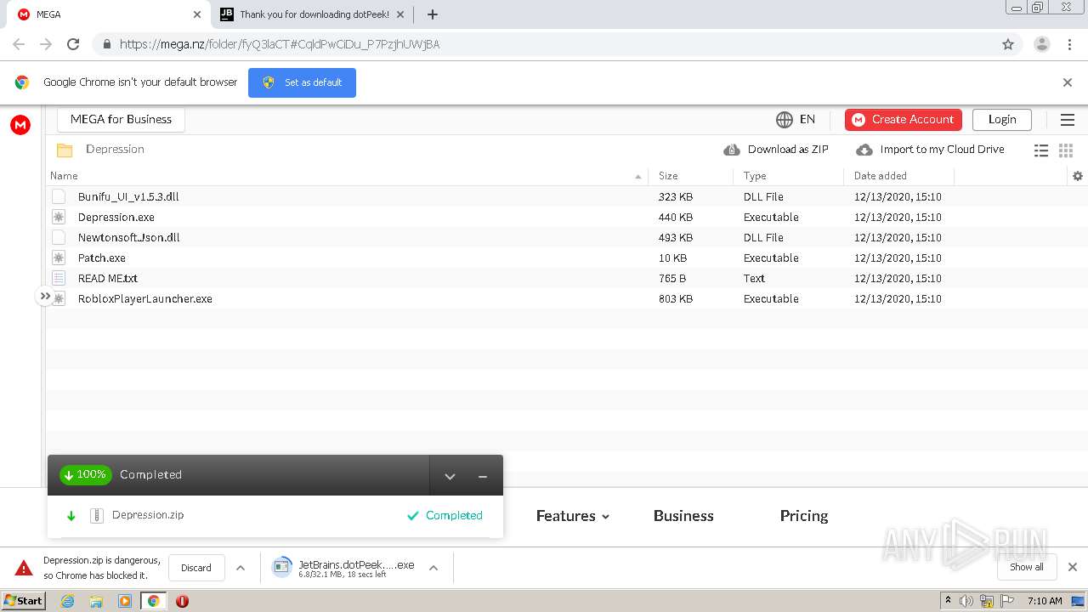Select the Depression.zip completed transfer item
This screenshot has height=612, width=1088.
(275, 515)
